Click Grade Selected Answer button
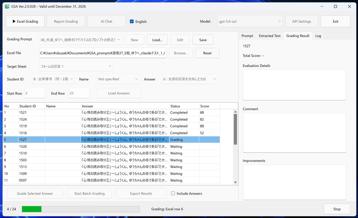The image size is (358, 218). click(x=35, y=194)
